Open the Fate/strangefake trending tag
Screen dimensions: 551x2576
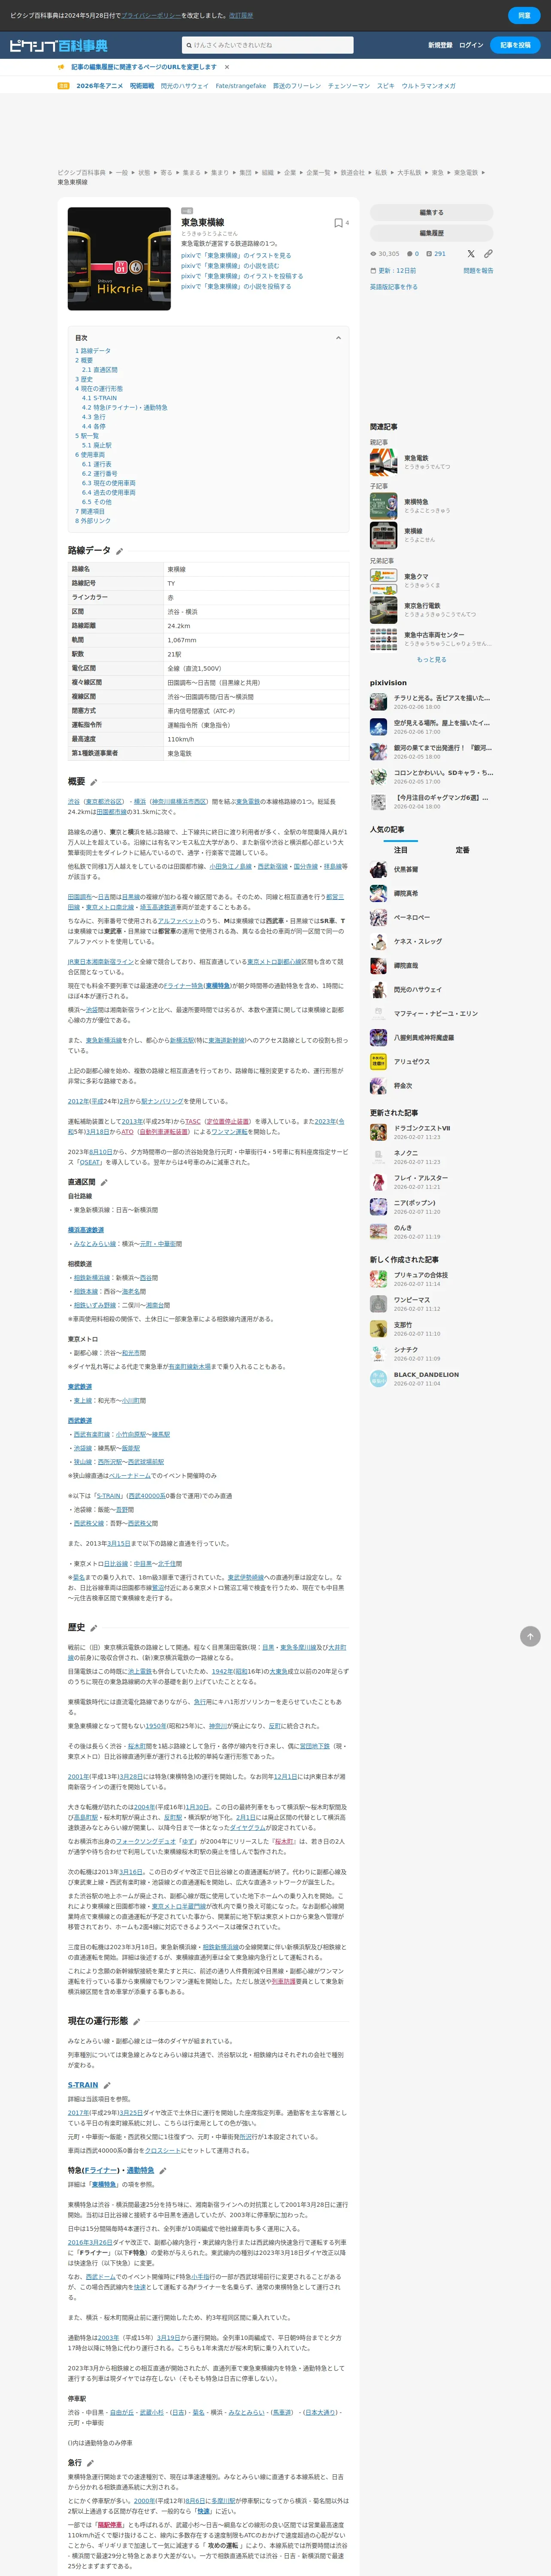(241, 86)
